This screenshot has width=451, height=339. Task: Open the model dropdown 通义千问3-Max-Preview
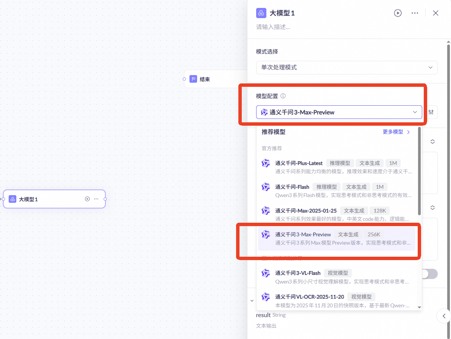[339, 112]
